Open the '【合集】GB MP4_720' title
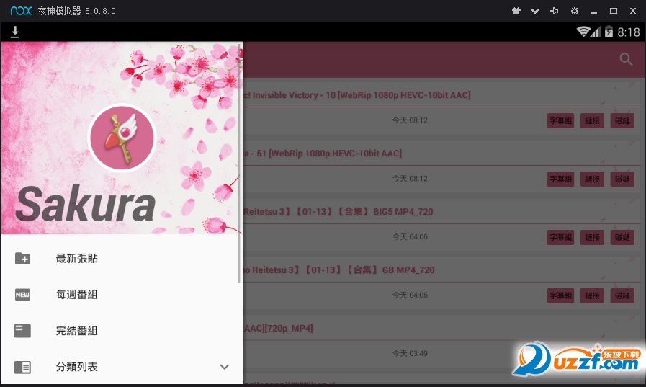This screenshot has width=646, height=387. (x=338, y=270)
